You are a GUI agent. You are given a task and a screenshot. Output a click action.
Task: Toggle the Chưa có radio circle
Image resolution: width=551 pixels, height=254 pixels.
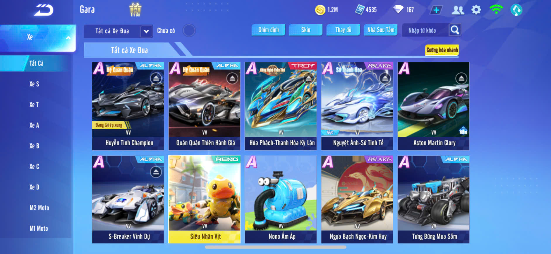189,30
